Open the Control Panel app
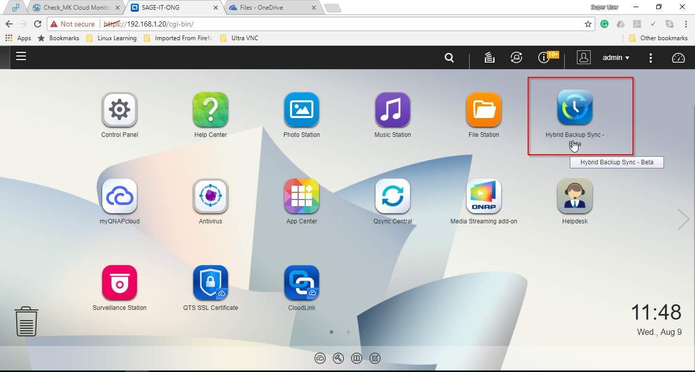 119,109
